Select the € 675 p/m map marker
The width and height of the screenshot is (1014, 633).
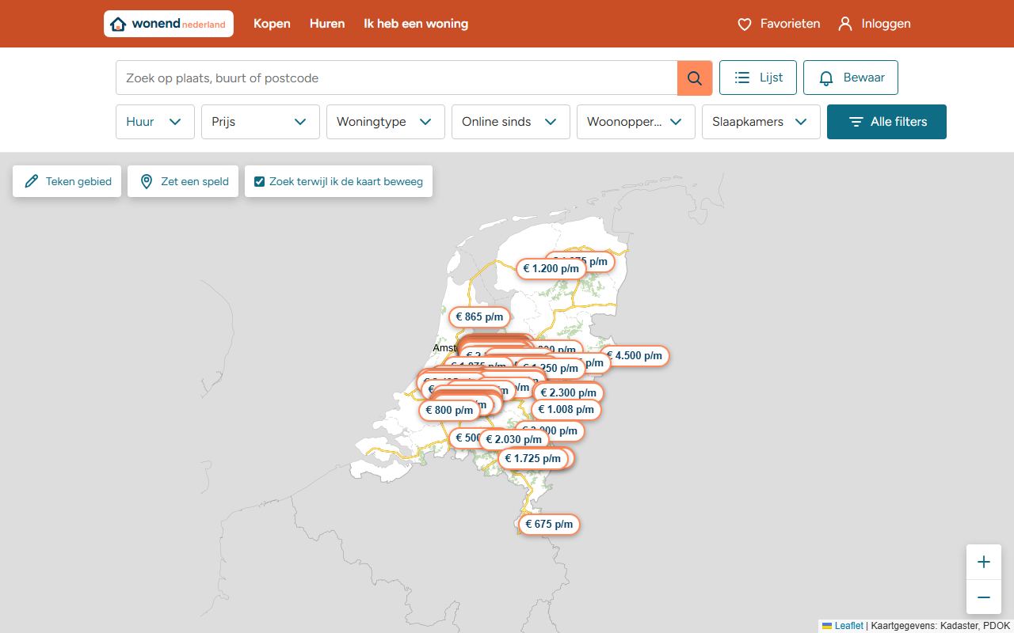(549, 524)
